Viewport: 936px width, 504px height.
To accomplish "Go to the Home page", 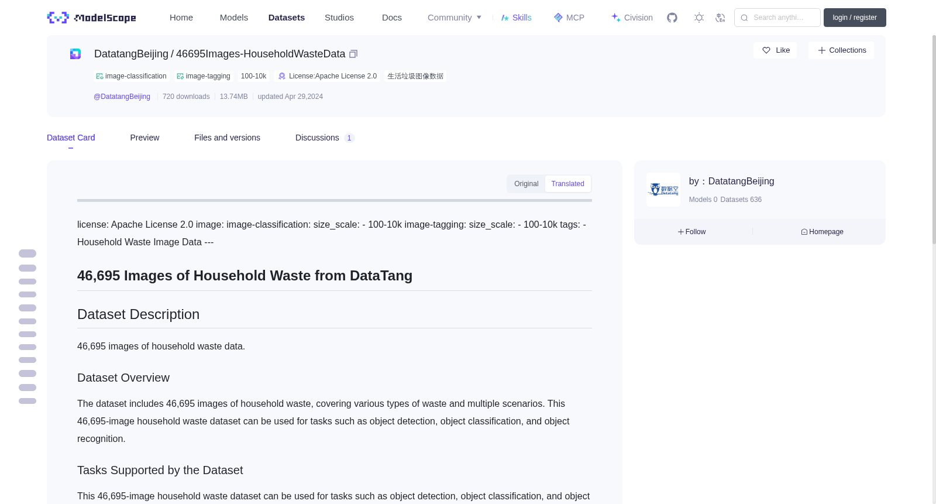I will 181,18.
